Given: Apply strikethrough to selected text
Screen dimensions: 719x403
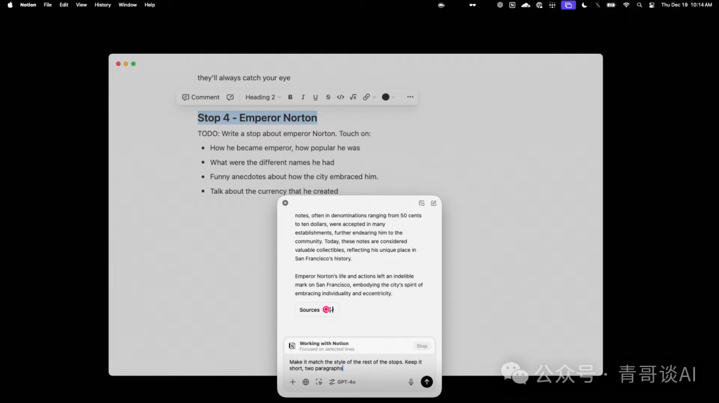Looking at the screenshot, I should (x=328, y=97).
